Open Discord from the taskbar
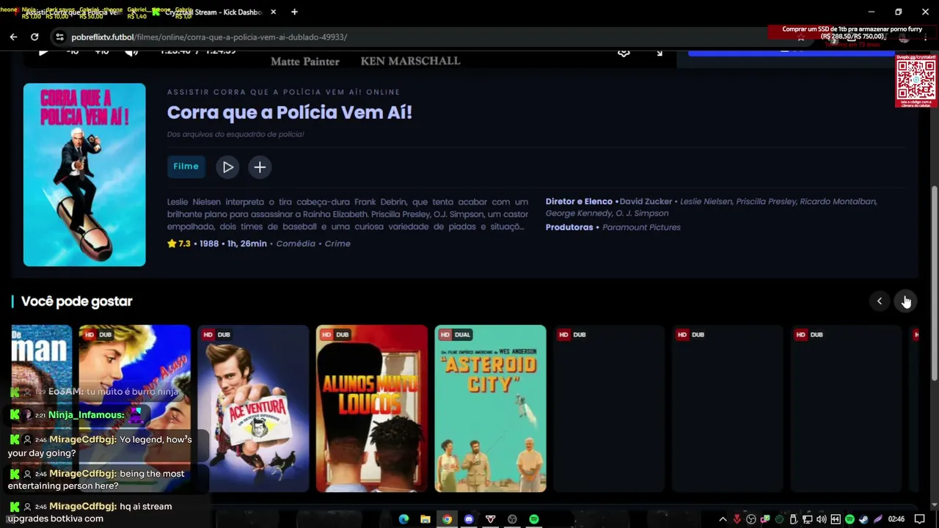This screenshot has height=528, width=939. click(469, 519)
